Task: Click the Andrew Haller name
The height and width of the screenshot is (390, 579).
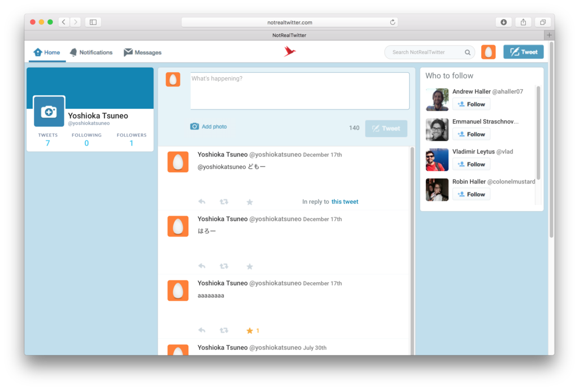Action: (472, 91)
